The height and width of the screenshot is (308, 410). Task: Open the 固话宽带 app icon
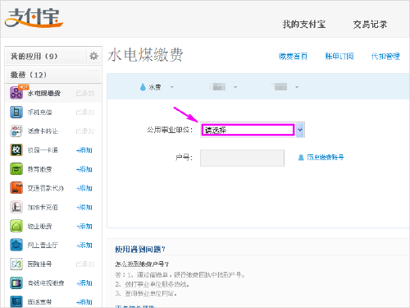pyautogui.click(x=16, y=301)
